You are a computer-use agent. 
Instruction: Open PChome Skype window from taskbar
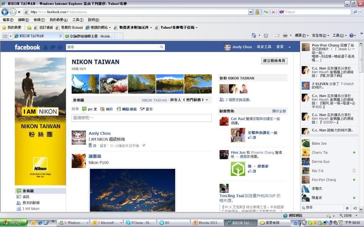[140, 223]
